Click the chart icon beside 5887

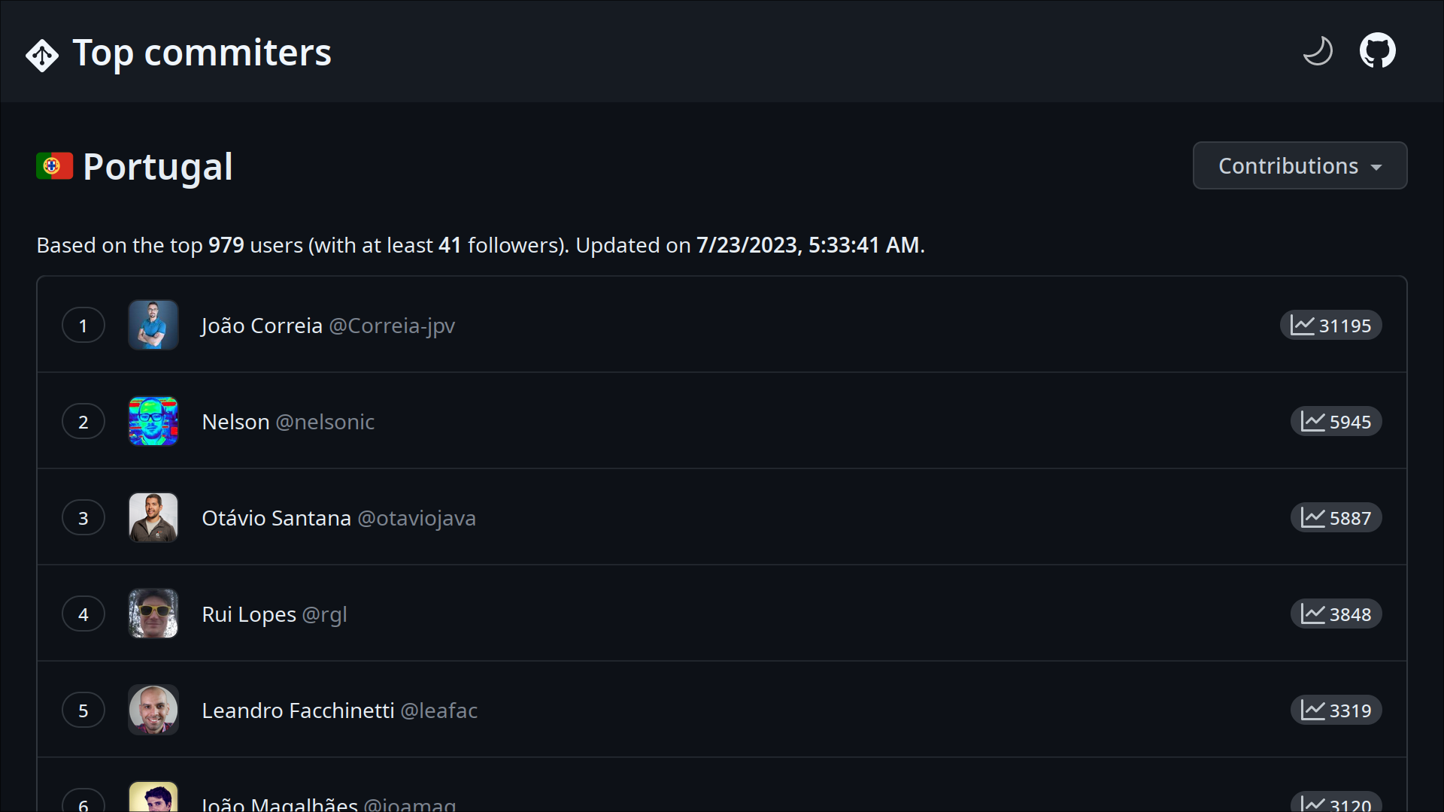coord(1313,517)
